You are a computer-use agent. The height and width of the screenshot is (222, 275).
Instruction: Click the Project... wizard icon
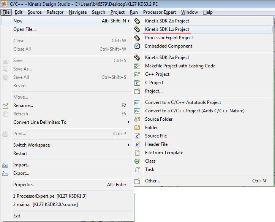pos(137,91)
